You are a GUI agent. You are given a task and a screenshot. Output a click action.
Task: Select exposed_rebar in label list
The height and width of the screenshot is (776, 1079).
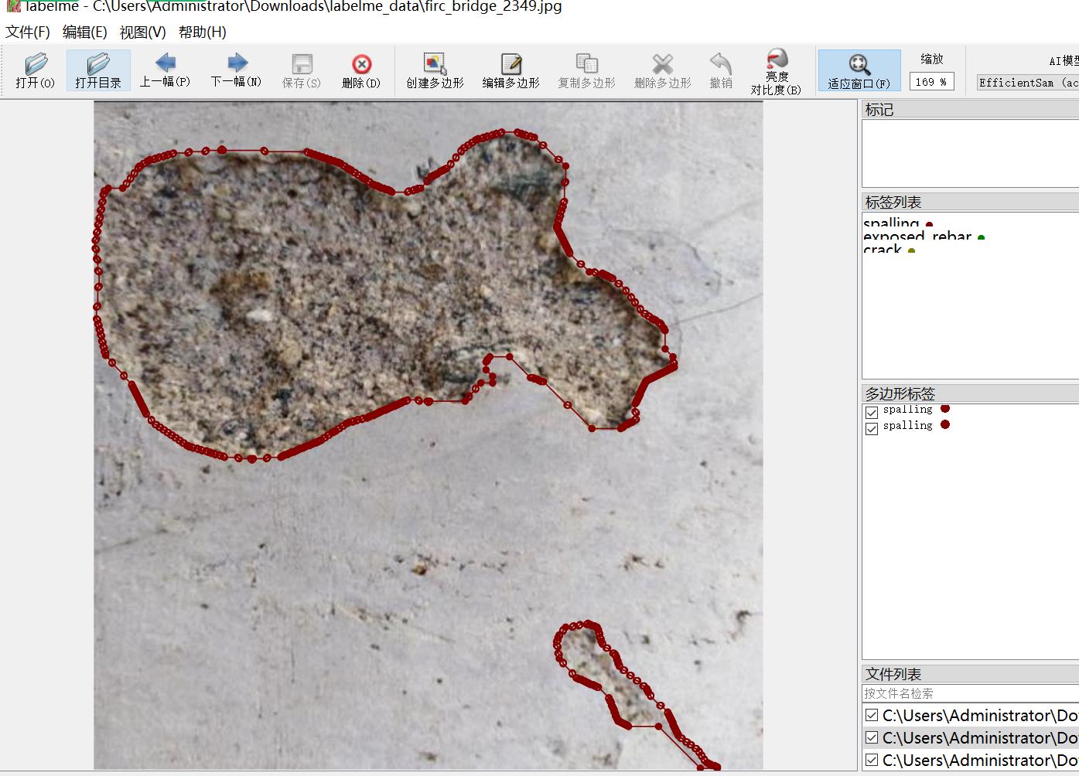pyautogui.click(x=917, y=237)
